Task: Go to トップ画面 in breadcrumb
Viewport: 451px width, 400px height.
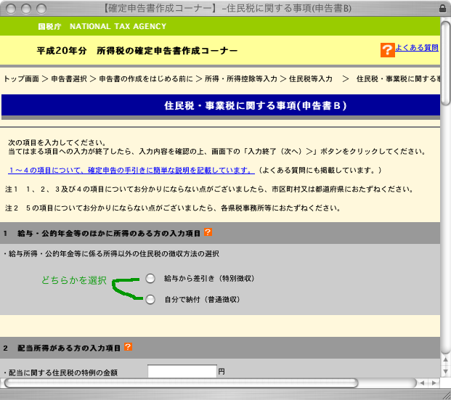Action: click(22, 78)
